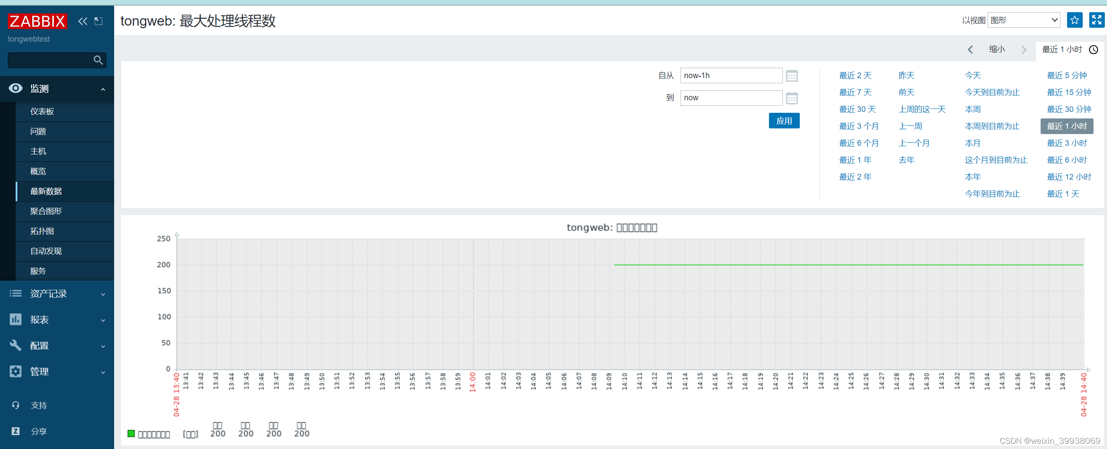Collapse the sidebar with double-chevron icon
The height and width of the screenshot is (449, 1107).
(x=82, y=21)
